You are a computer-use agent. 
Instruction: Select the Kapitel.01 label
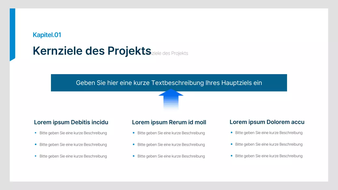(x=47, y=35)
